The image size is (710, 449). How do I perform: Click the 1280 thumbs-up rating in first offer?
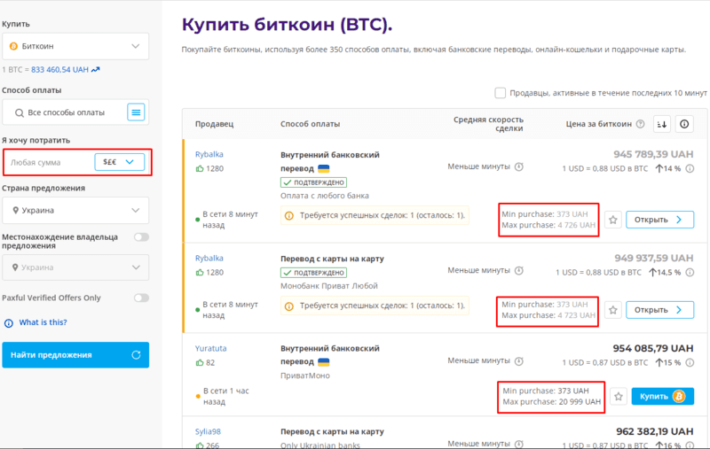[209, 168]
